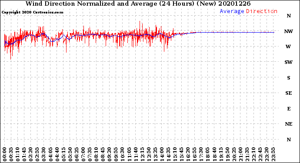Click the 09:20 time axis label
The image size is (300, 163).
pos(110,154)
